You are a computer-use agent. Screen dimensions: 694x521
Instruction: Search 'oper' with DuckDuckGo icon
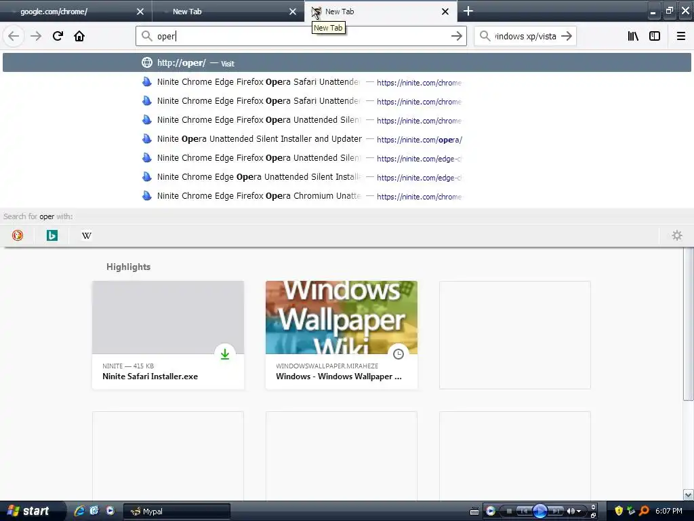tap(18, 235)
